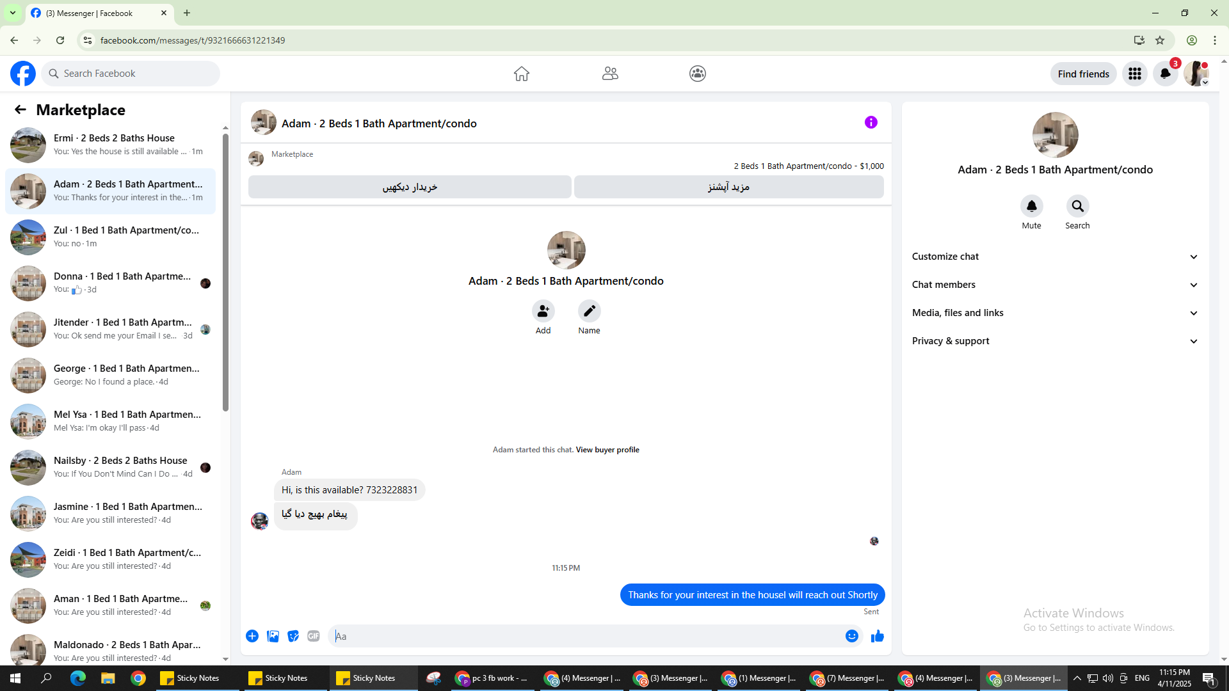This screenshot has height=691, width=1229.
Task: Open Mel Ysa 1 Bed 1 Bath chat
Action: tap(110, 421)
